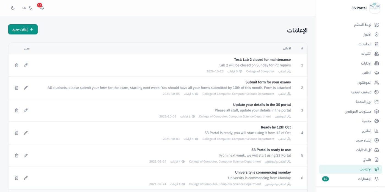Image resolution: width=385 pixels, height=192 pixels.
Task: Open the notifications bell in the top bar
Action: pos(42,8)
